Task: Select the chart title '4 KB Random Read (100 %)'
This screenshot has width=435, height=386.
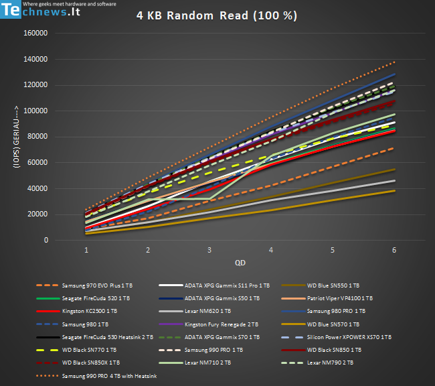Action: [217, 15]
